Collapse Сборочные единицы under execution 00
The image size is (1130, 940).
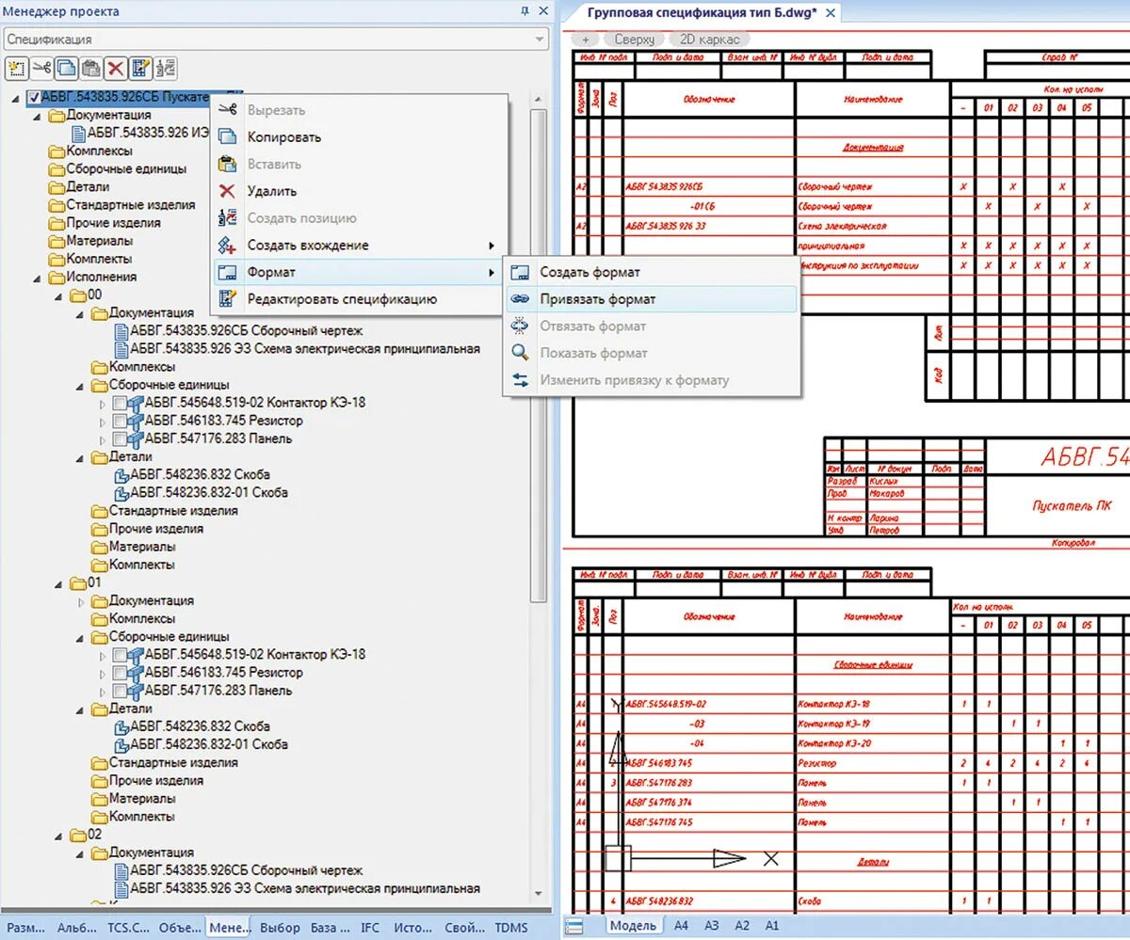82,385
